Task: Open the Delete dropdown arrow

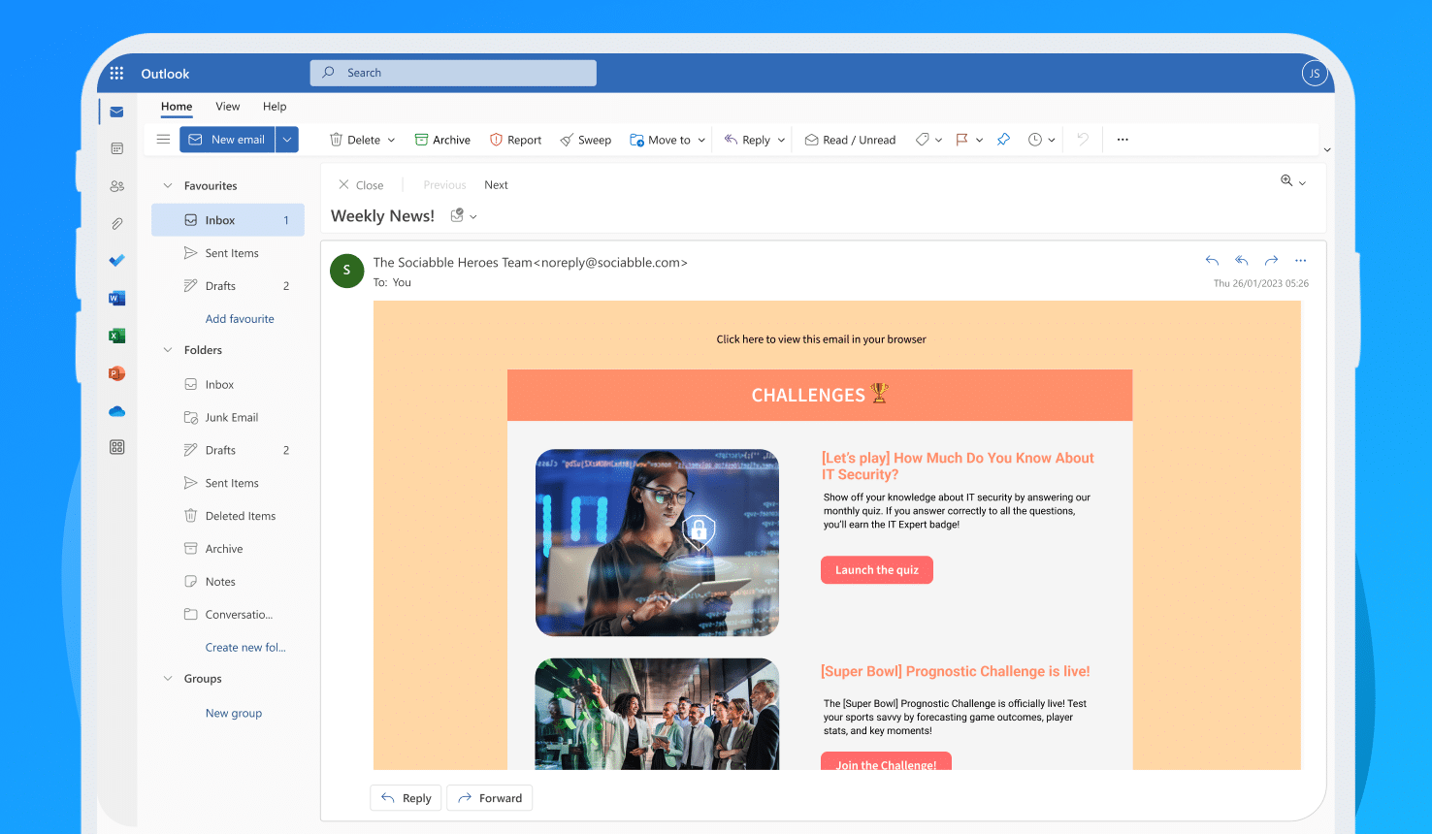Action: [x=391, y=140]
